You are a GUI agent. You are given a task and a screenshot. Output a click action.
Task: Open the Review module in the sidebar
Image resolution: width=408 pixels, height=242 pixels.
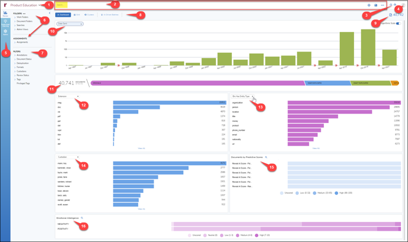(x=5, y=14)
